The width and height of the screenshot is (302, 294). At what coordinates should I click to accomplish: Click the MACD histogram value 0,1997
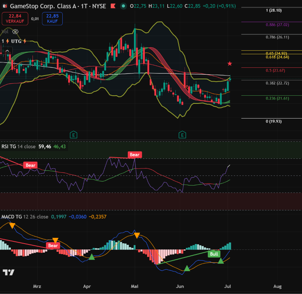tap(59, 217)
